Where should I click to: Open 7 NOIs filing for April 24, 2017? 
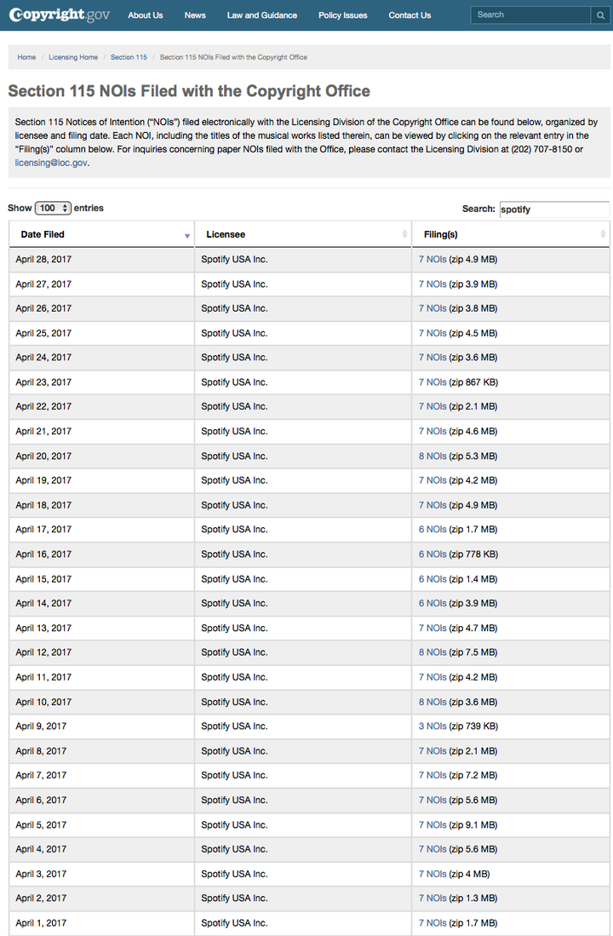pos(433,357)
